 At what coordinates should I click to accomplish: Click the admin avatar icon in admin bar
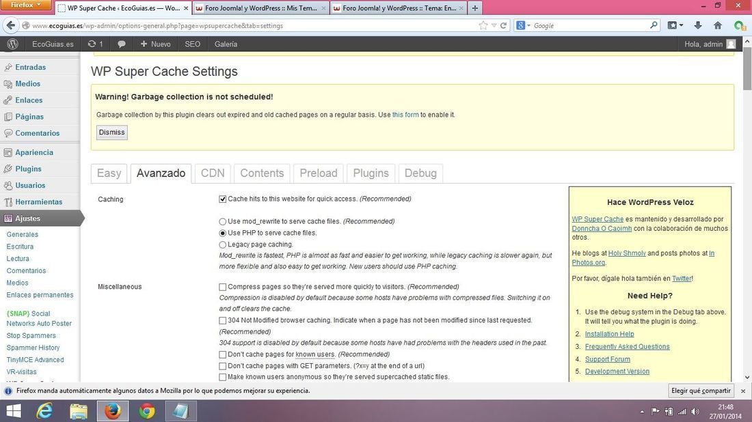click(x=731, y=44)
